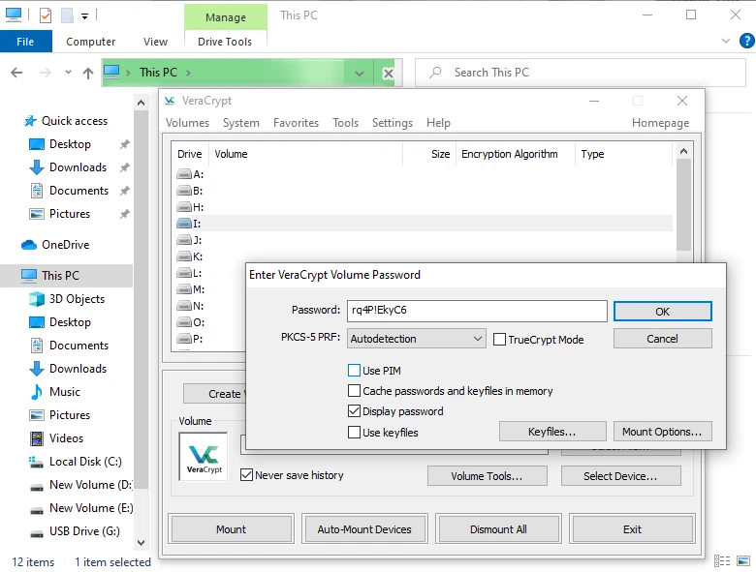The height and width of the screenshot is (572, 756).
Task: Switch to details view icon
Action: [x=722, y=561]
